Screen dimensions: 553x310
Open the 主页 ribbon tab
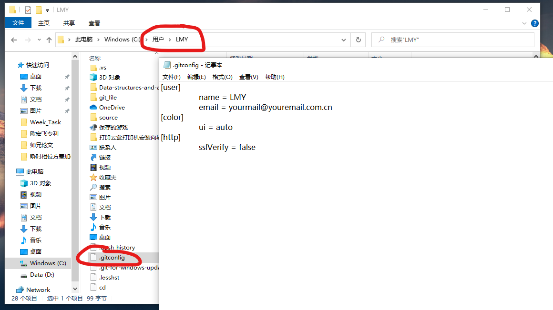(44, 23)
